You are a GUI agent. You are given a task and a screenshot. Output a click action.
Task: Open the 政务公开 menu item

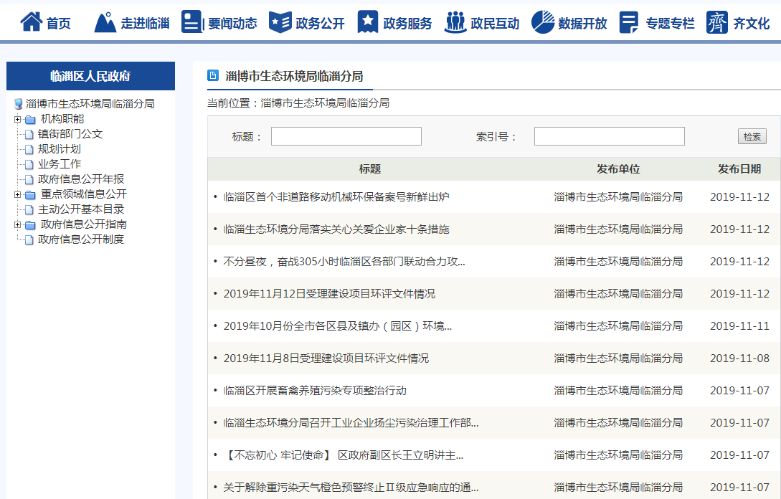point(321,24)
